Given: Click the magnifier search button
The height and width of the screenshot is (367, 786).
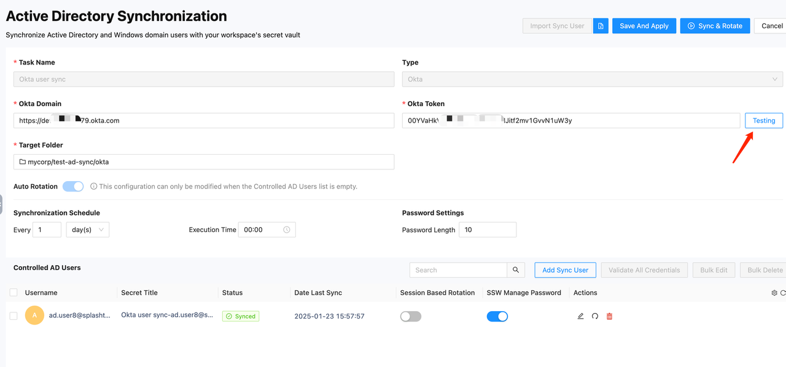Looking at the screenshot, I should pos(516,270).
